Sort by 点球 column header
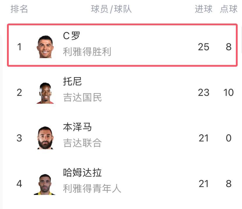Image resolution: width=242 pixels, height=209 pixels. (229, 9)
